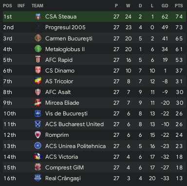Click the INF column header
The height and width of the screenshot is (186, 187).
(x=21, y=6)
